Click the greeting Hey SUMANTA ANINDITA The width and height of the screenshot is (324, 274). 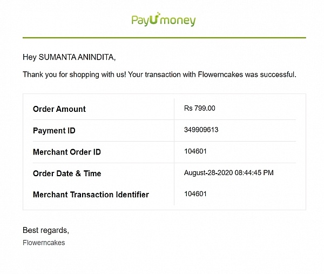(69, 57)
